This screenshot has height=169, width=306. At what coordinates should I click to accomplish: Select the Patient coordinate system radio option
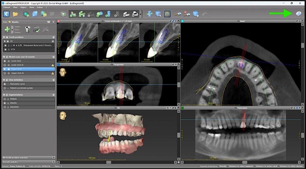point(5,88)
